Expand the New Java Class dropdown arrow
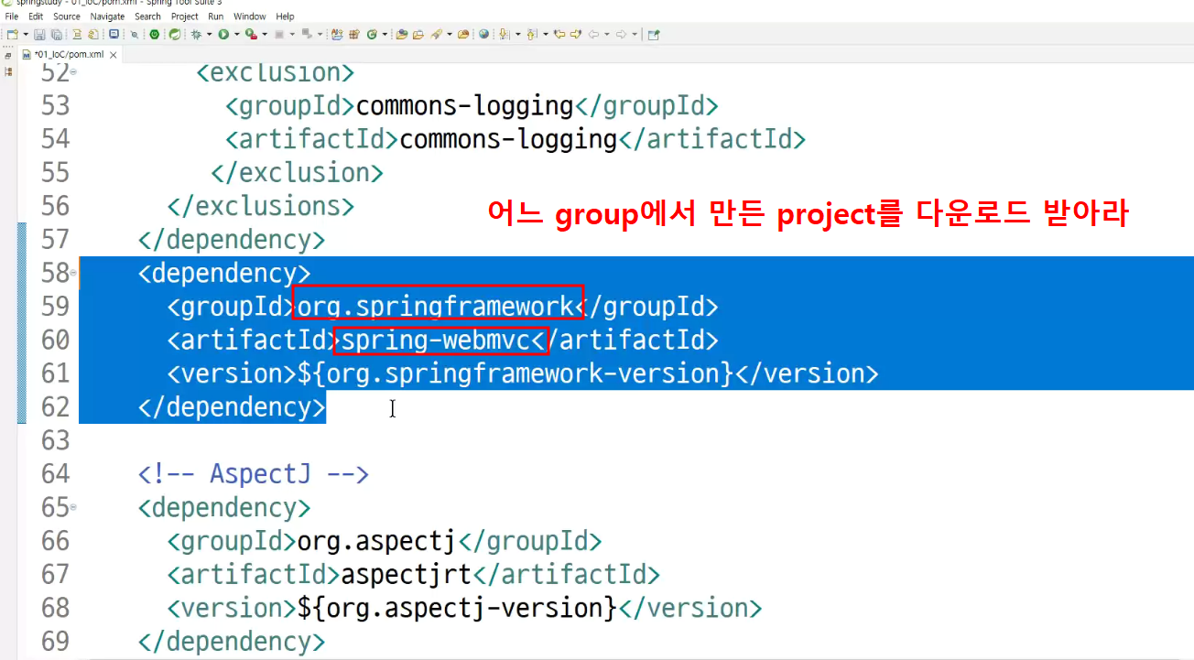 coord(385,35)
